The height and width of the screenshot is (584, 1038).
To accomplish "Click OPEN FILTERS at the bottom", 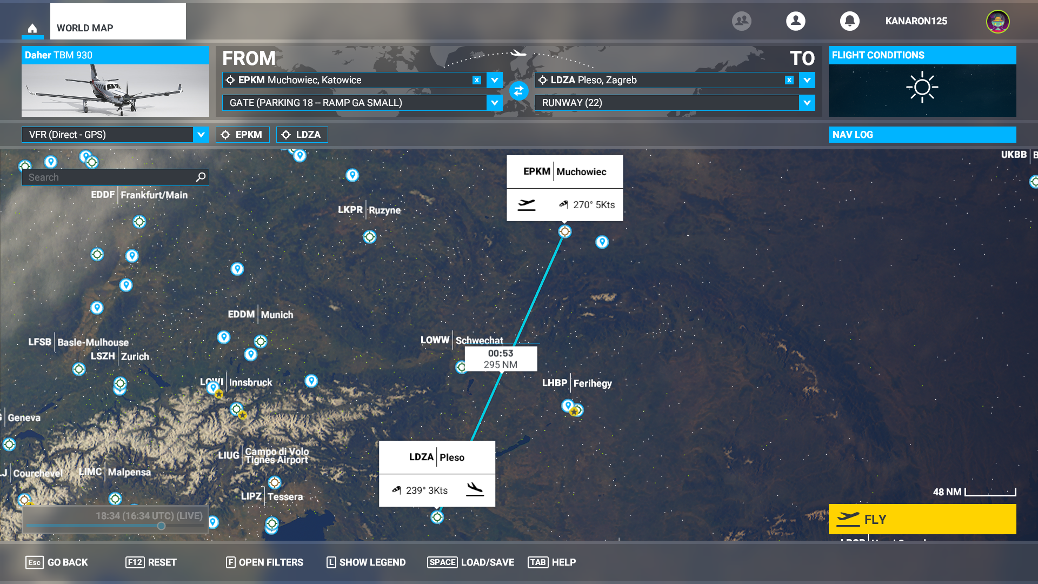I will pos(264,562).
